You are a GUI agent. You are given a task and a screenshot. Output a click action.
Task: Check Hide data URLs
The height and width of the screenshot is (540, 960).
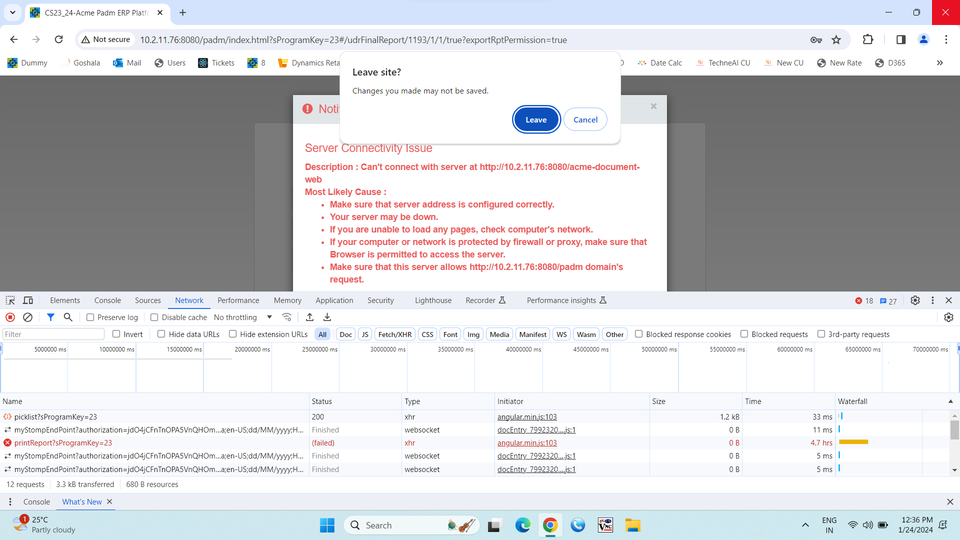161,334
